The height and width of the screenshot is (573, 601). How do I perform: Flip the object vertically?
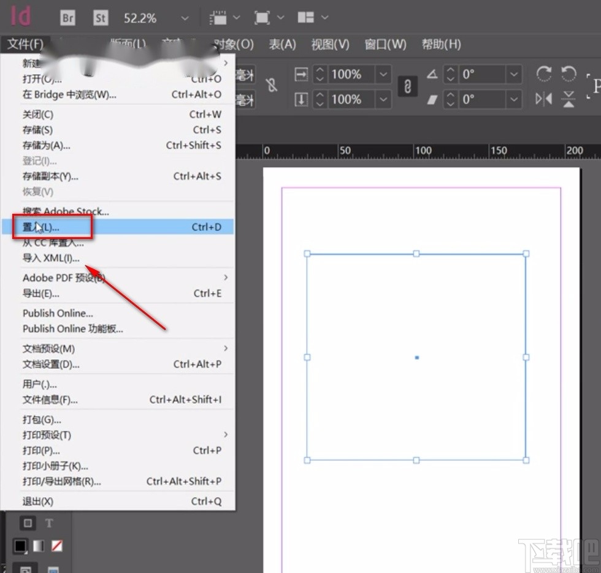[x=568, y=99]
